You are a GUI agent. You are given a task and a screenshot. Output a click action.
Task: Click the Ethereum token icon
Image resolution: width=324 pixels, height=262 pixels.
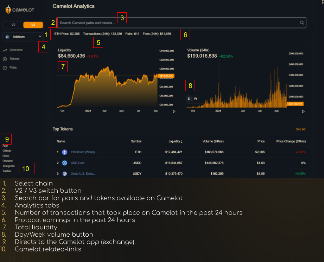point(64,152)
